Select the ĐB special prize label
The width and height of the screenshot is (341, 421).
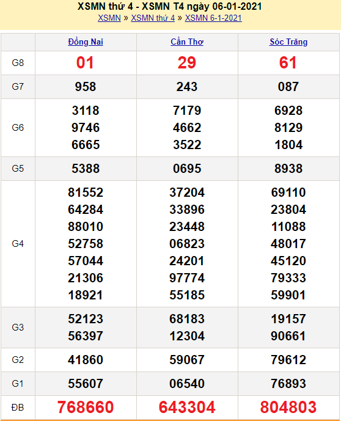pyautogui.click(x=18, y=408)
